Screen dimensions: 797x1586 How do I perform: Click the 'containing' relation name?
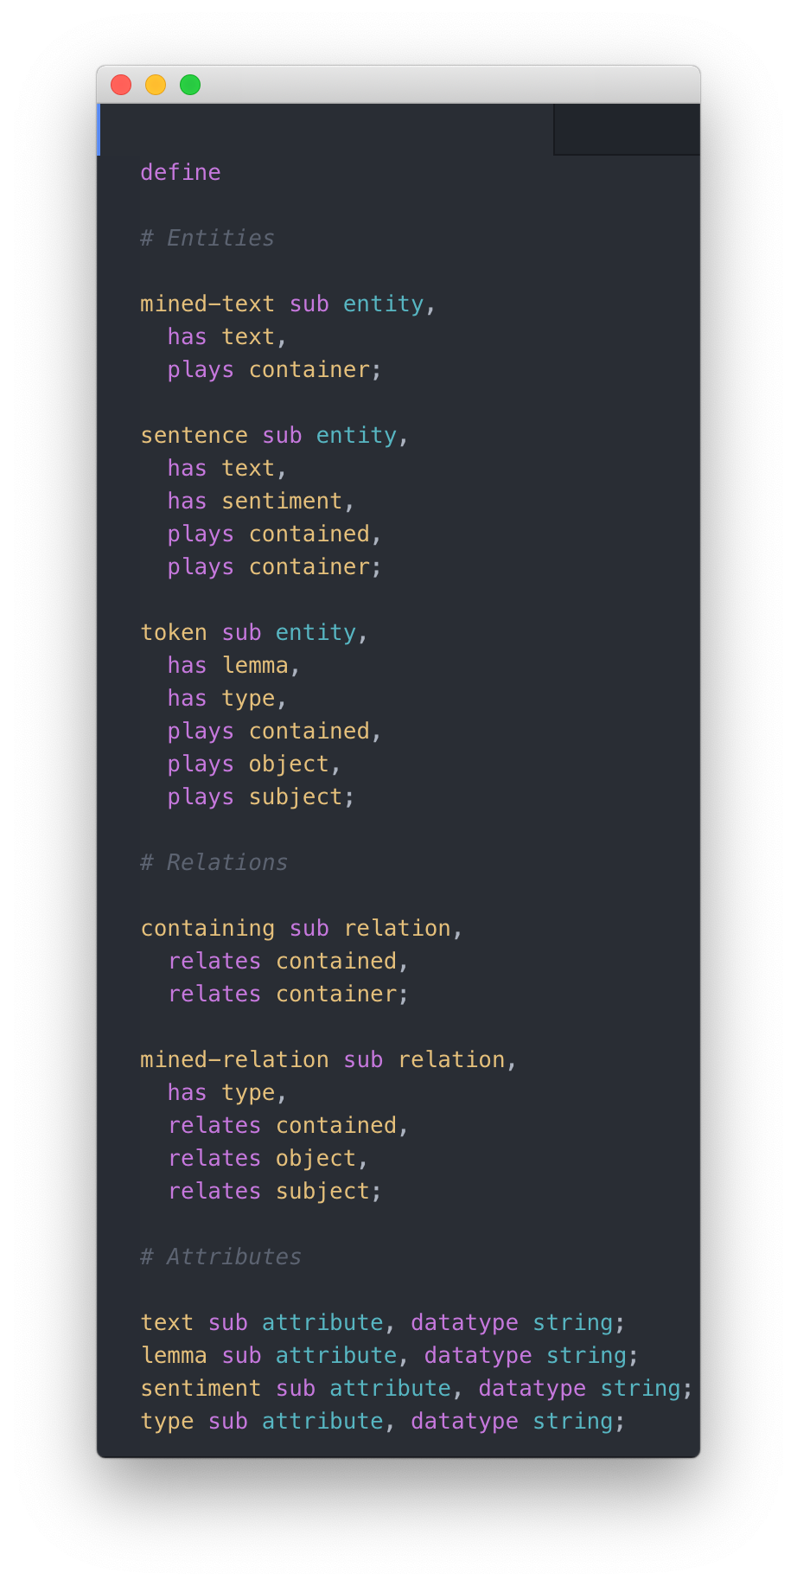coord(207,928)
